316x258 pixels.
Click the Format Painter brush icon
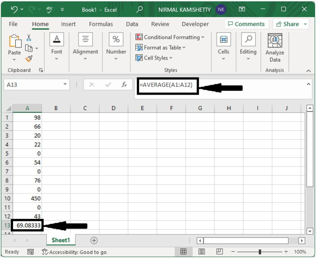pos(29,59)
